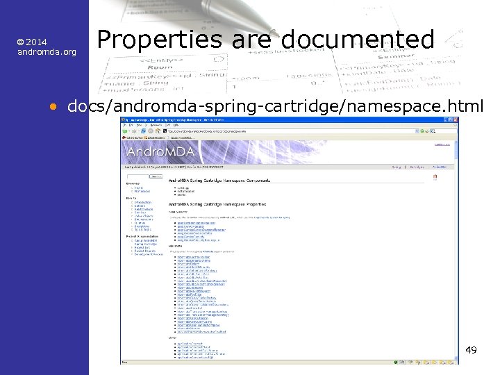Click the 'Namespace Properties' page heading
The width and height of the screenshot is (500, 375).
click(x=217, y=204)
